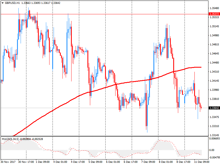Click the 30 Nov 17:00 time label
This screenshot has height=165, width=220.
click(x=26, y=162)
